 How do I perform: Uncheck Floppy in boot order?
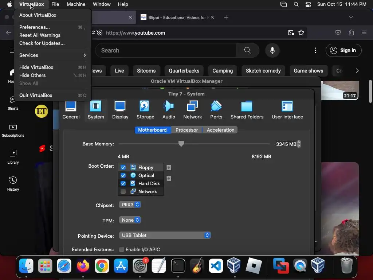click(123, 167)
